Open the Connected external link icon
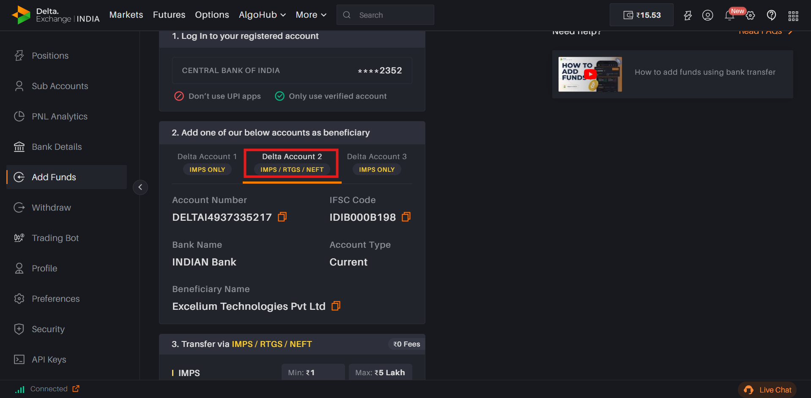Screen dimensions: 811x398 point(76,389)
